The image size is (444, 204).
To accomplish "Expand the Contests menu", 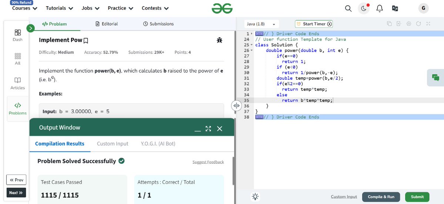I will click(x=155, y=8).
